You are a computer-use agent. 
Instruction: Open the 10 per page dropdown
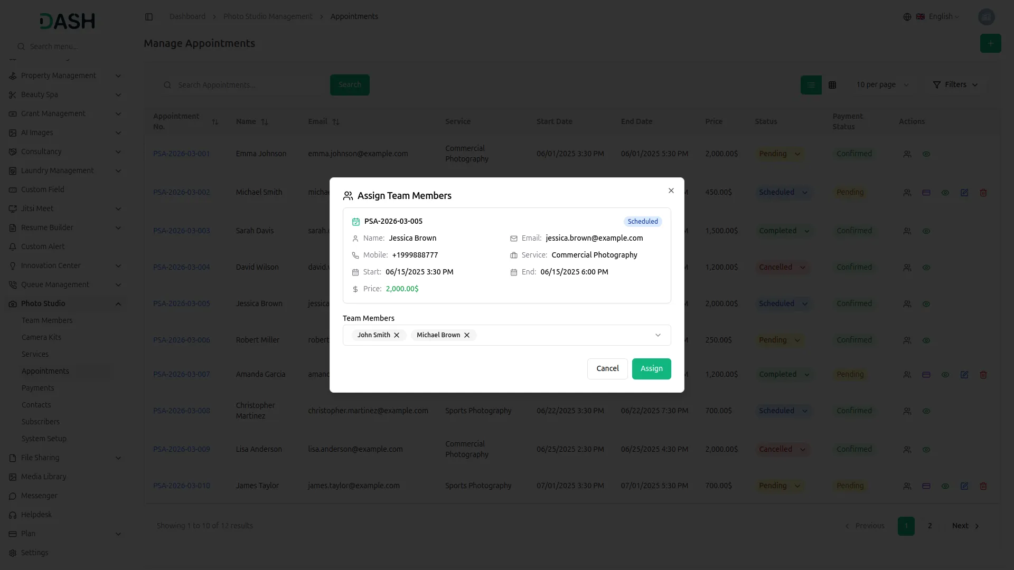coord(882,84)
